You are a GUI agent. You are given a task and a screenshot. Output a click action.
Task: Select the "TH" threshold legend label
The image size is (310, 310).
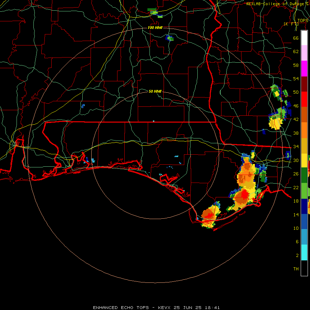tap(296, 269)
